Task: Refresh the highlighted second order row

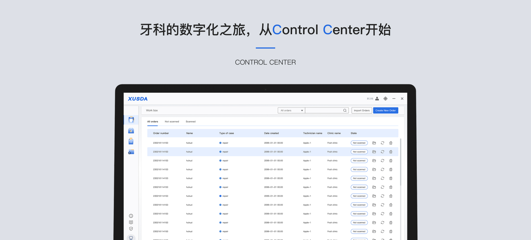Action: click(382, 152)
